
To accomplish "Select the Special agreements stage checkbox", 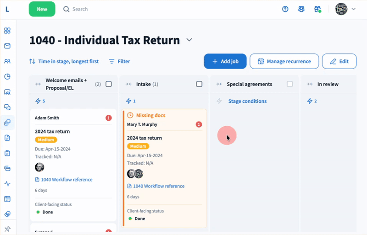I will (289, 84).
